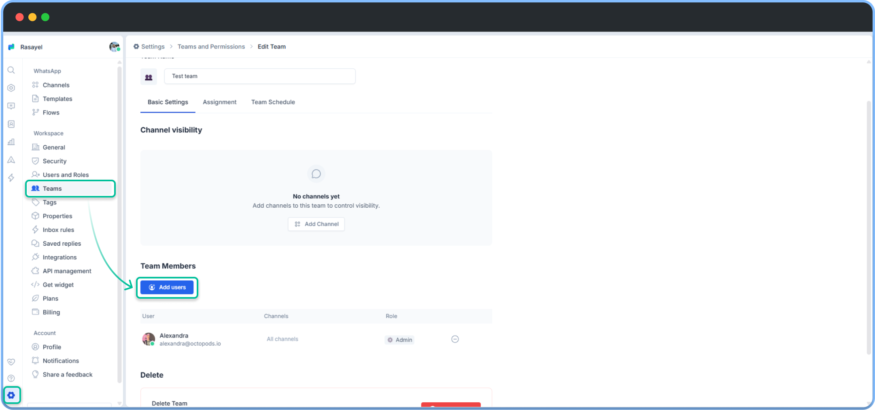
Task: Open the Admin role selector for Alexandra
Action: click(x=399, y=340)
